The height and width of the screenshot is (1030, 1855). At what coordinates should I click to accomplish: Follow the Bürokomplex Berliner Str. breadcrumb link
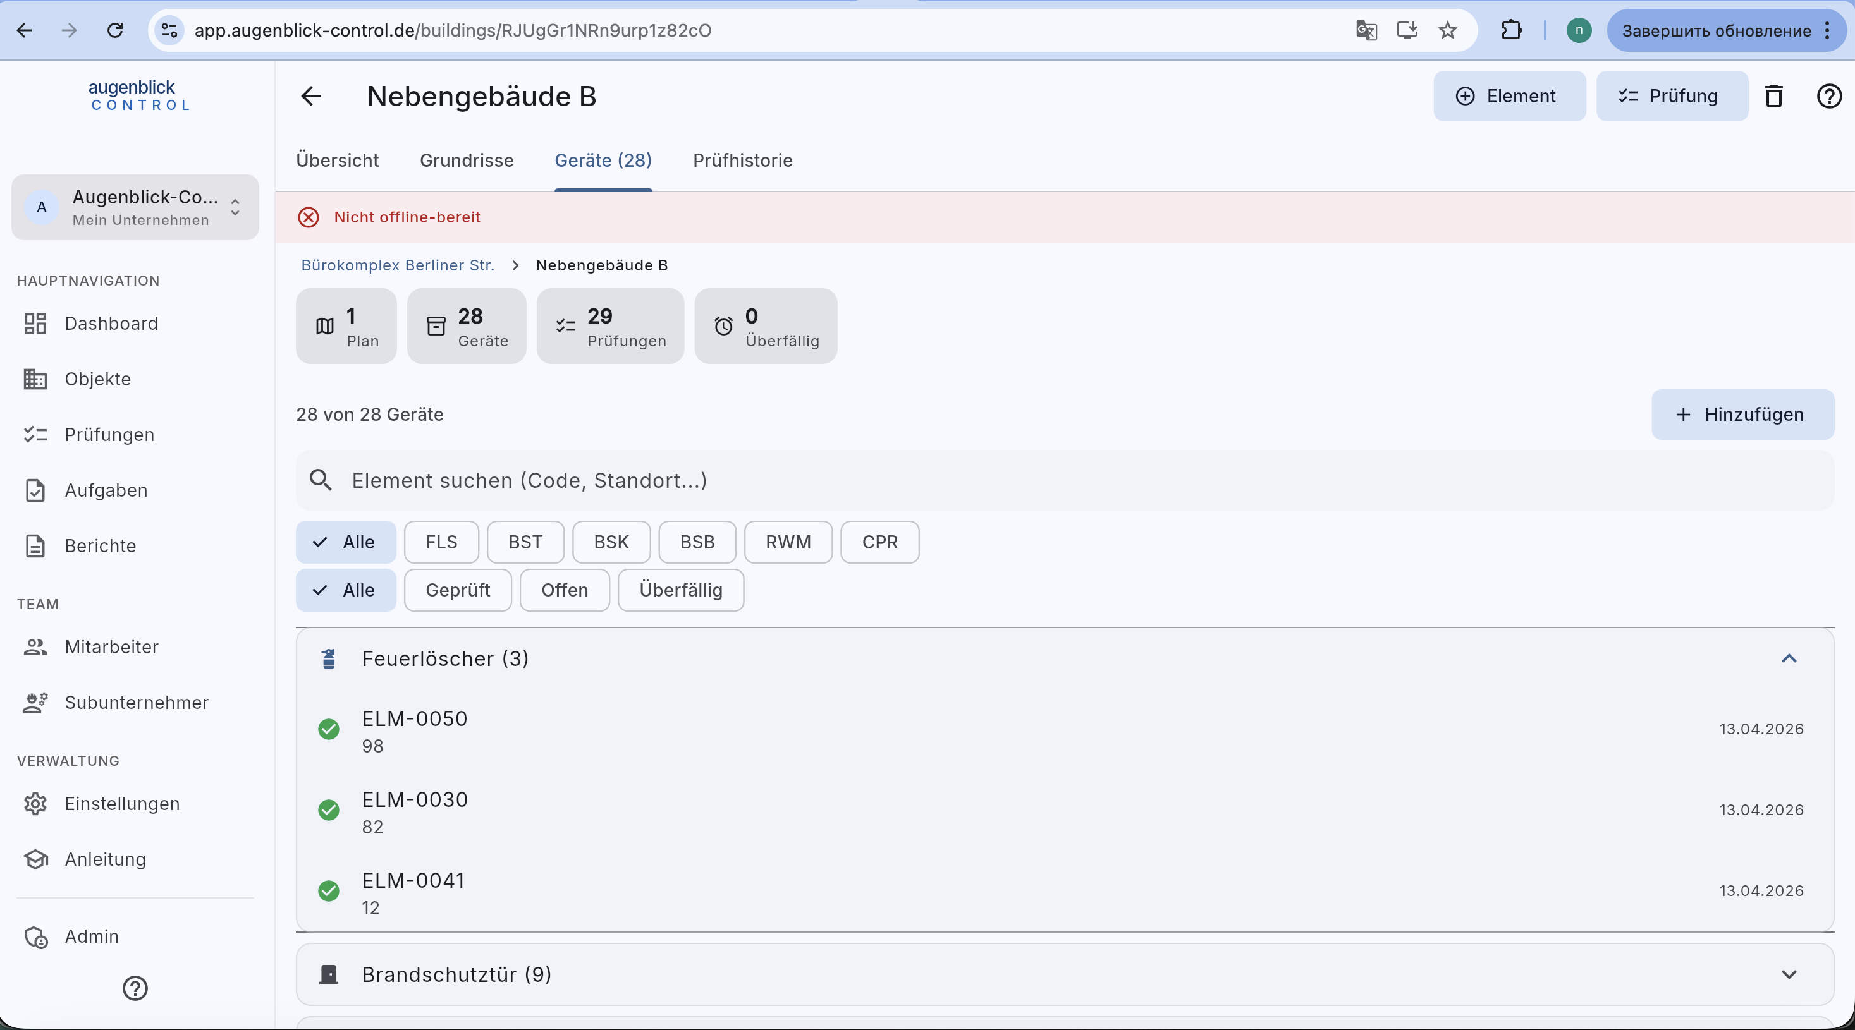[398, 265]
